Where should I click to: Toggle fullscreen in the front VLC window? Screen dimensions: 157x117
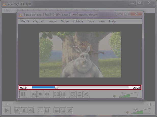(57, 94)
